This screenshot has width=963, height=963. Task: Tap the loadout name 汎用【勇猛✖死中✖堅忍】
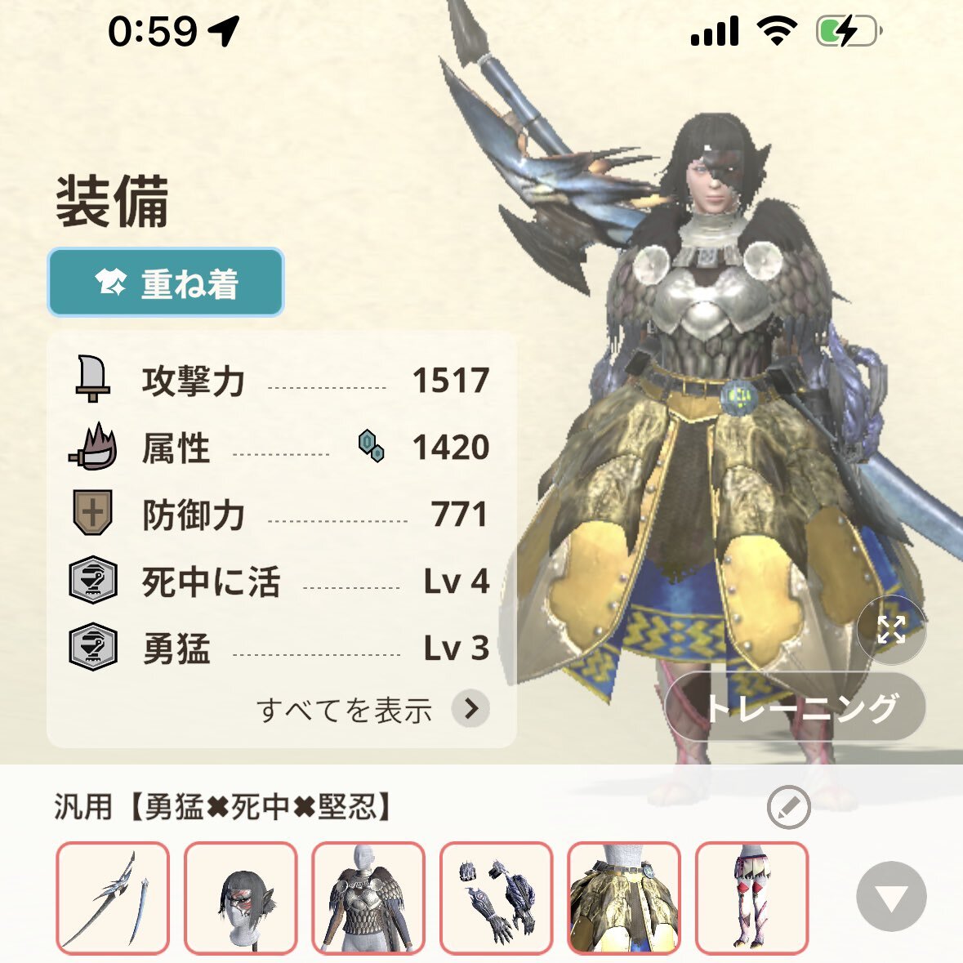pos(224,806)
